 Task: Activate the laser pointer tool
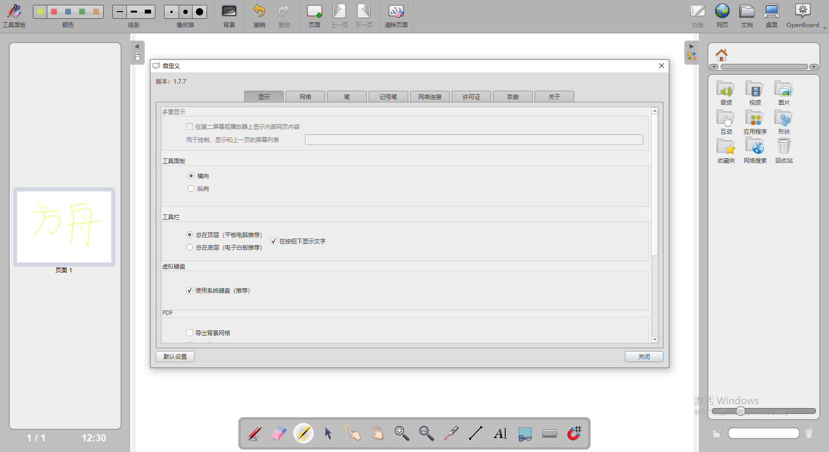[x=451, y=433]
